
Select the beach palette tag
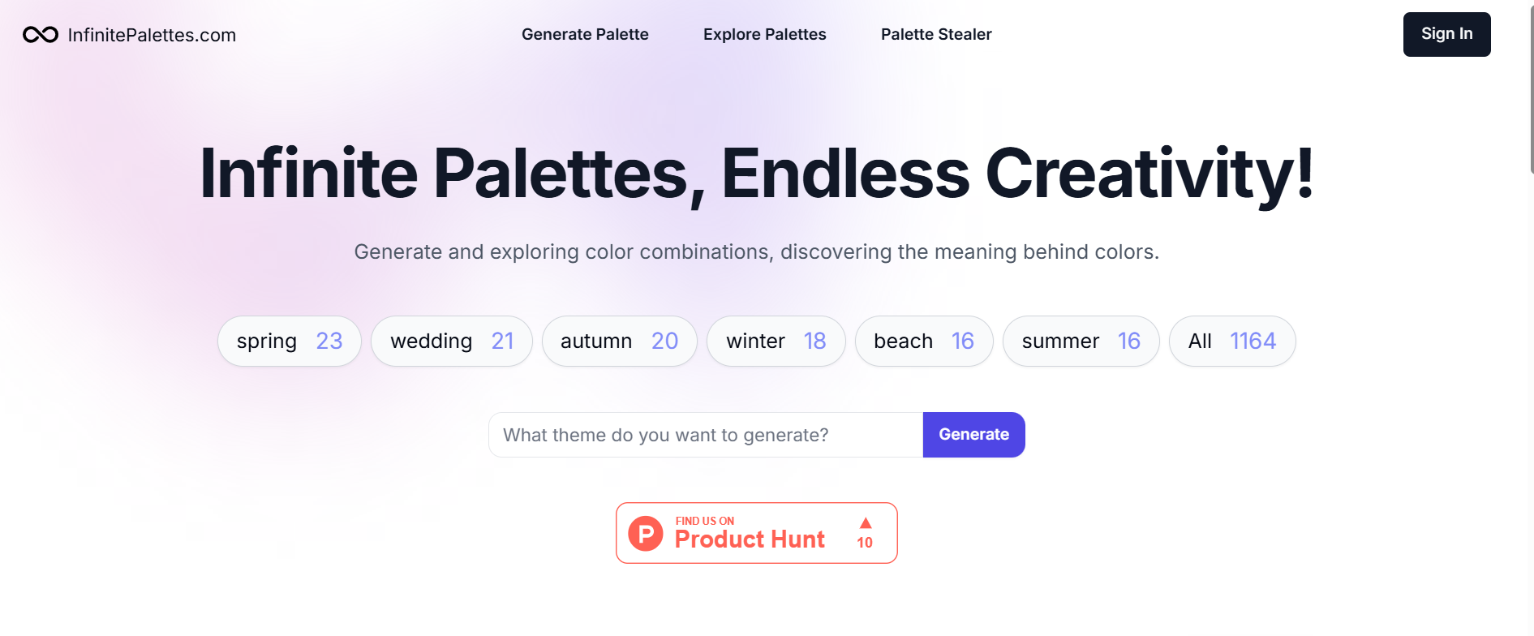(924, 341)
